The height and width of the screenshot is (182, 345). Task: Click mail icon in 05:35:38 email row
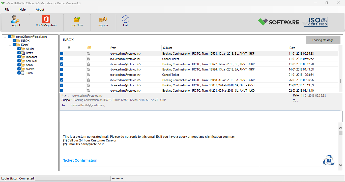tap(88, 54)
